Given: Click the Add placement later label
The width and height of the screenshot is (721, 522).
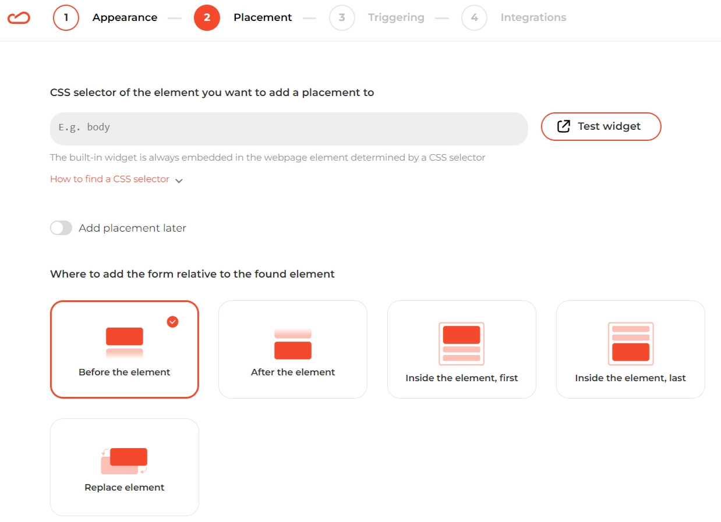Looking at the screenshot, I should pyautogui.click(x=133, y=228).
